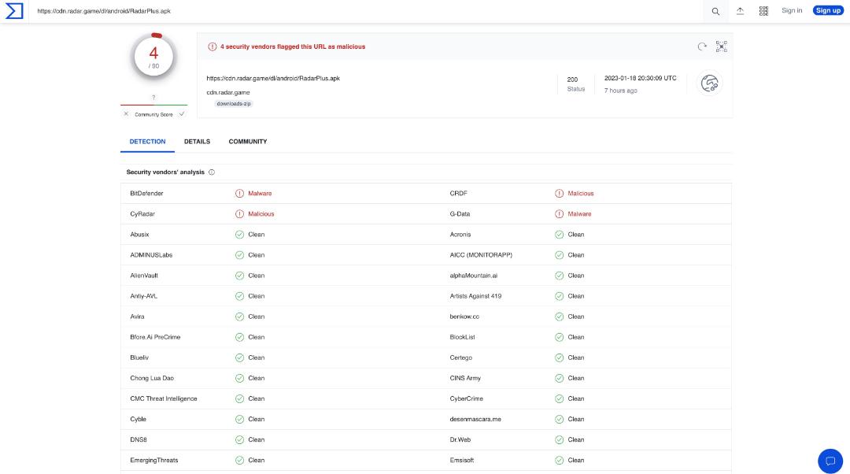Click the similar-search graph icon
850x474 pixels.
[722, 46]
